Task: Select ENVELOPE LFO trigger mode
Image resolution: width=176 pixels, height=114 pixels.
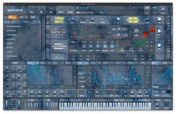Action: point(84,81)
